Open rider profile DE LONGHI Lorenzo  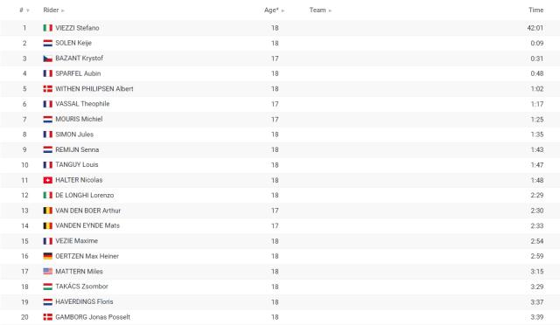(85, 195)
